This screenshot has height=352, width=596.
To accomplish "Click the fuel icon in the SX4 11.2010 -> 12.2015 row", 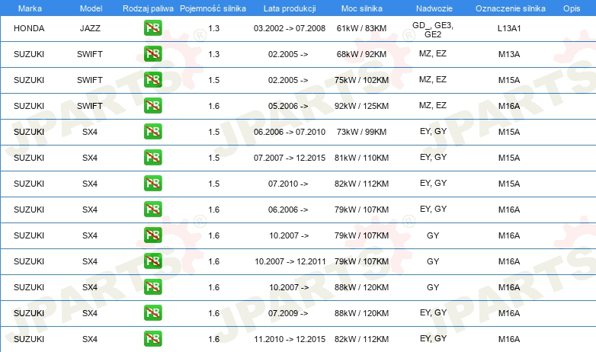I will point(152,339).
